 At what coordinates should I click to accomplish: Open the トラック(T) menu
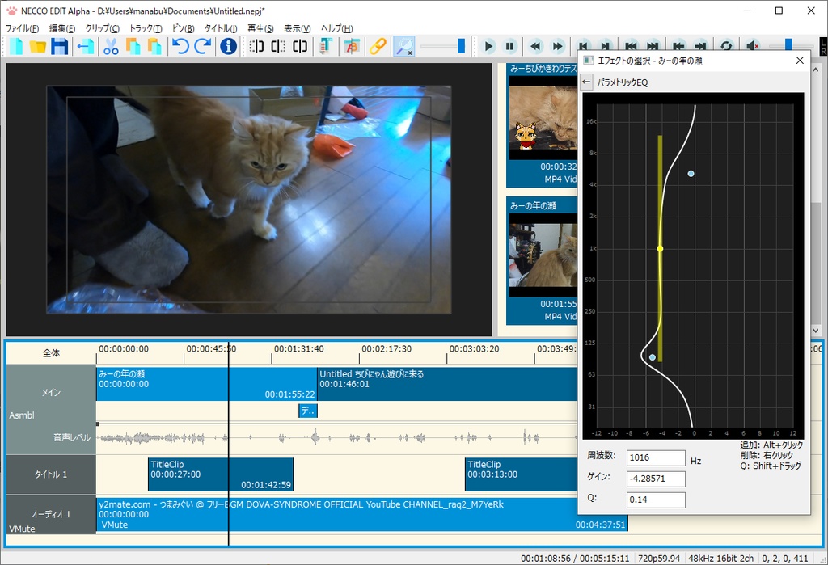146,28
